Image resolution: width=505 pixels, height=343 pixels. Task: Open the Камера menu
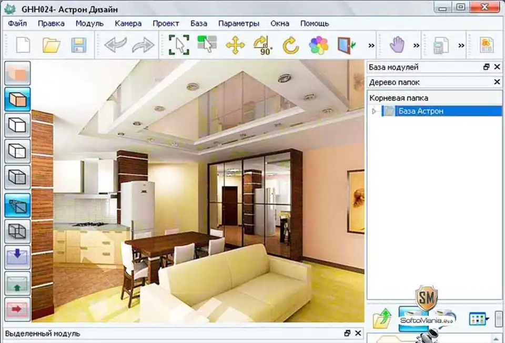pyautogui.click(x=128, y=24)
